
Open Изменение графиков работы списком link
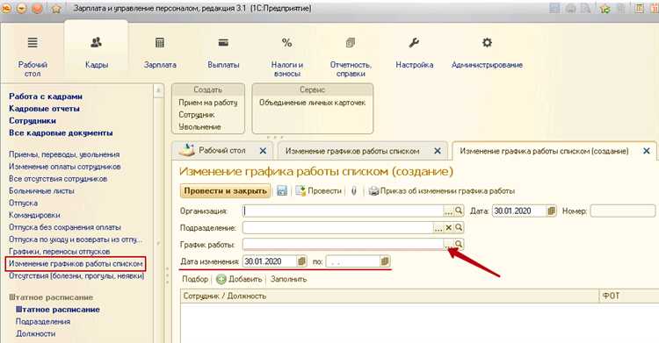point(76,264)
